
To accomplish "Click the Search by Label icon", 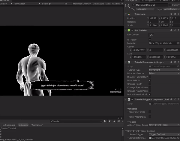I will point(109,121).
